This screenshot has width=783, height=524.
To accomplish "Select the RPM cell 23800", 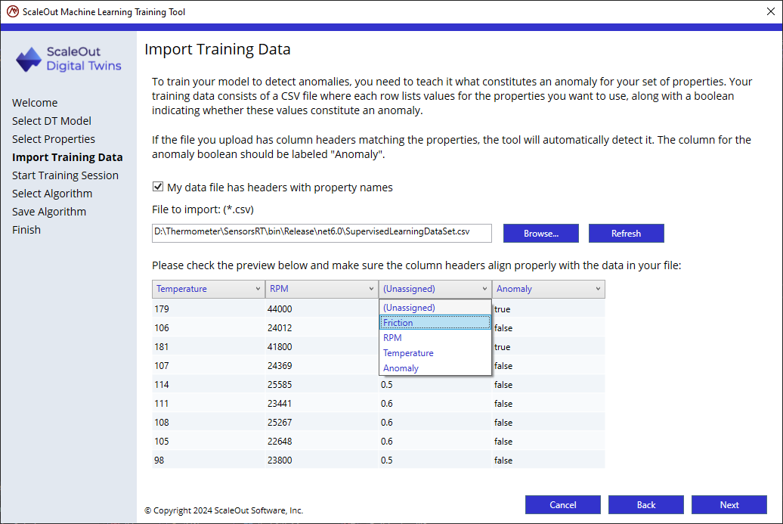I will point(322,460).
